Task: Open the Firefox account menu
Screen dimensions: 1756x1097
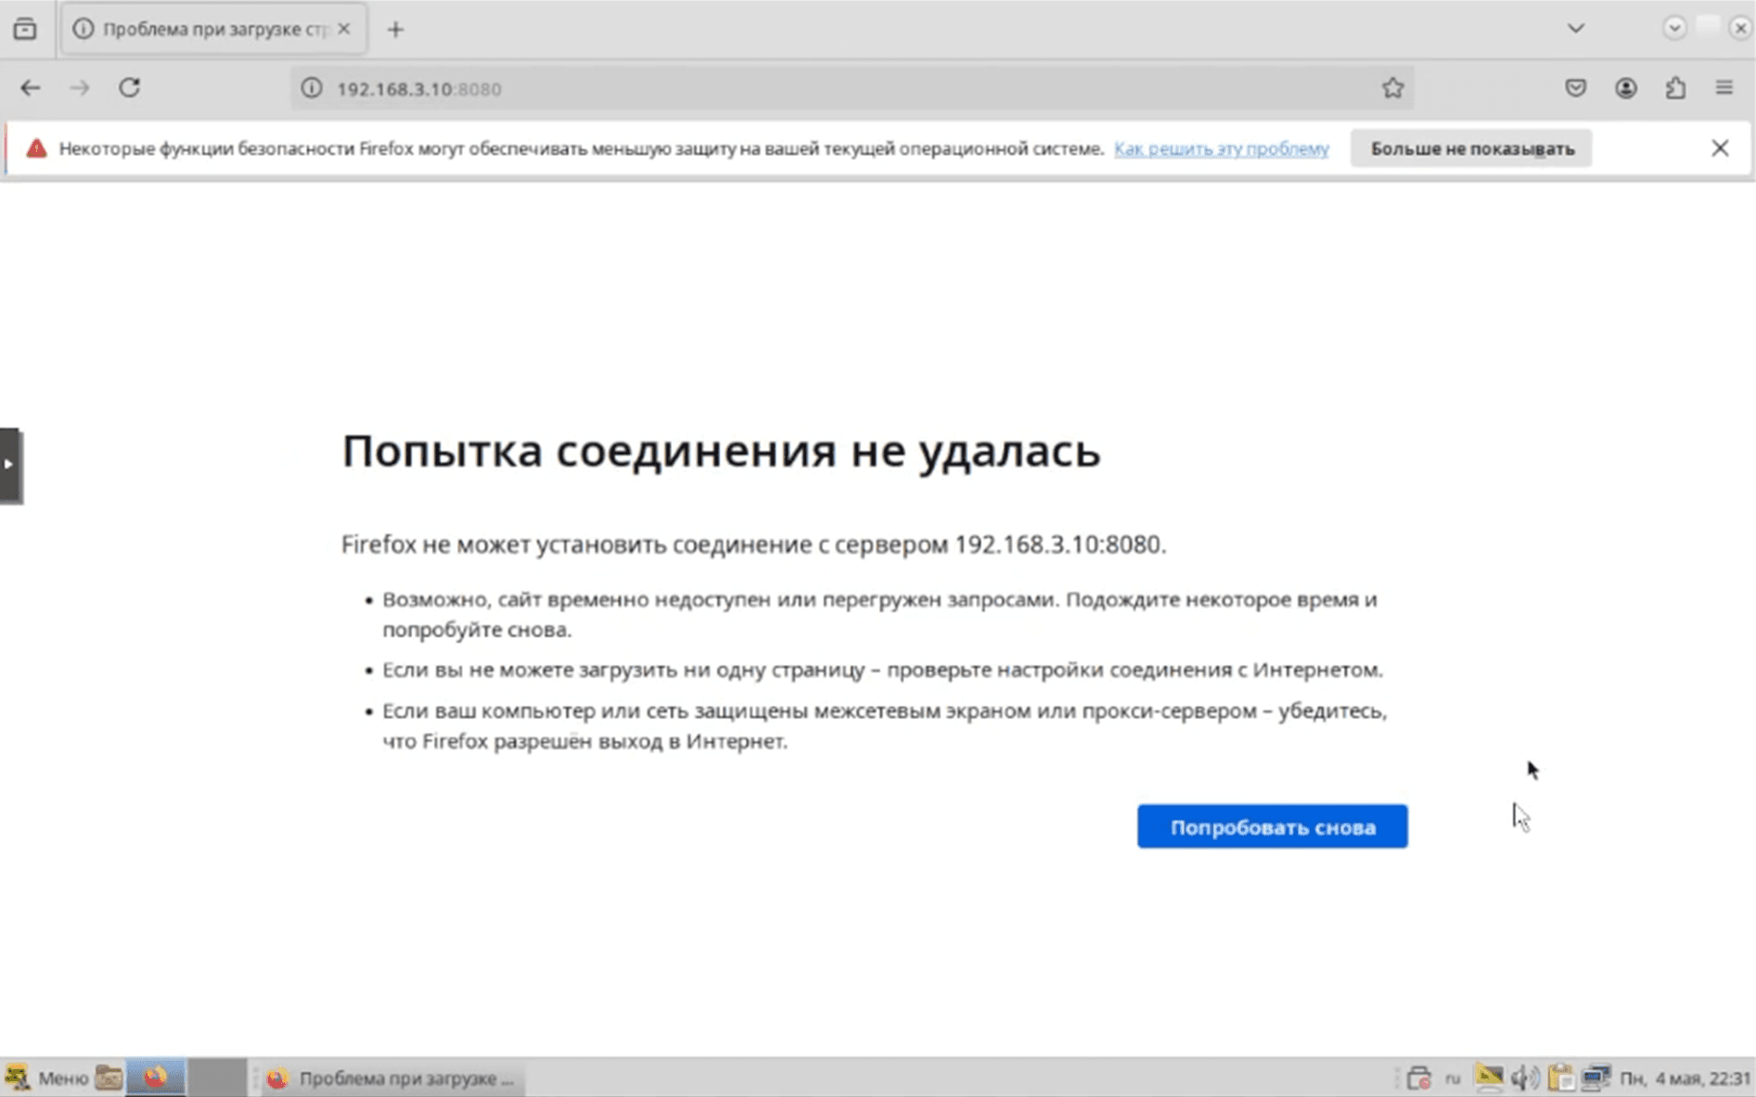Action: [x=1625, y=88]
